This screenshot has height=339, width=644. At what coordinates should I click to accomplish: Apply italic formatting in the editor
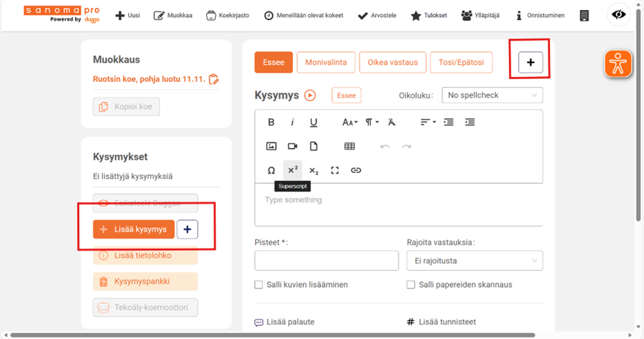pyautogui.click(x=292, y=122)
